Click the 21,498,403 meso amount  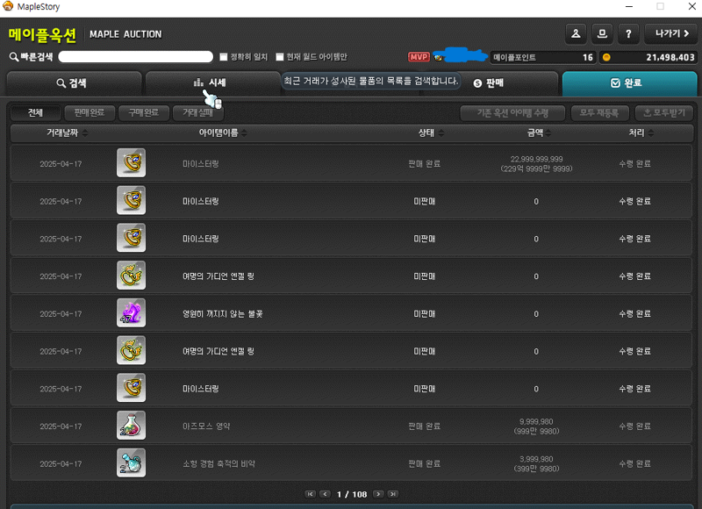click(x=670, y=57)
